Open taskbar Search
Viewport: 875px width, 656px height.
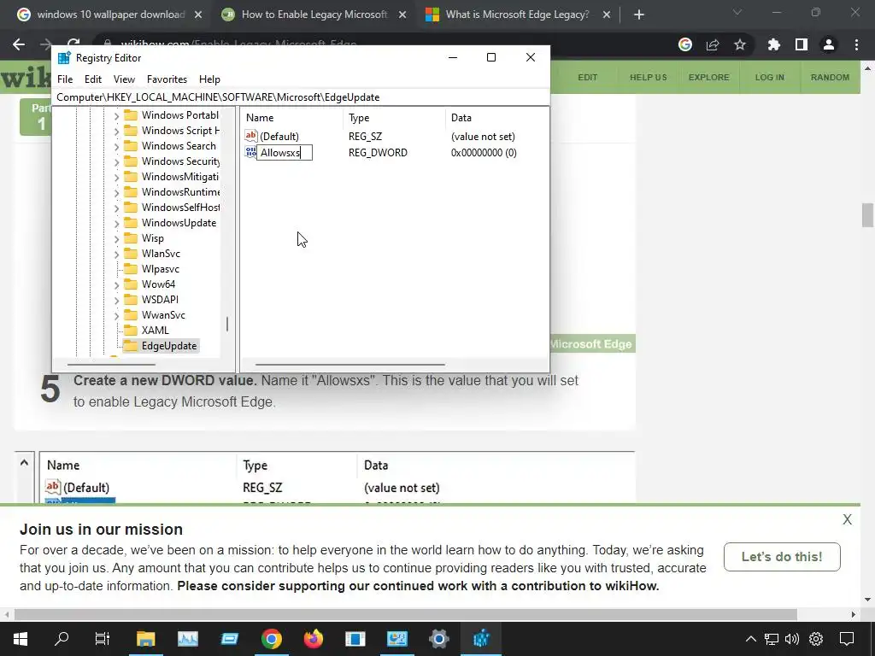coord(62,639)
